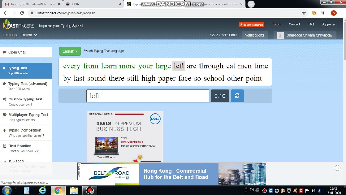Open a new browser tab
346x195 pixels.
251,4
